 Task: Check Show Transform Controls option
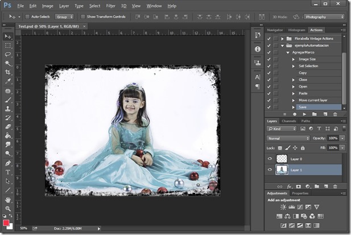click(x=82, y=17)
